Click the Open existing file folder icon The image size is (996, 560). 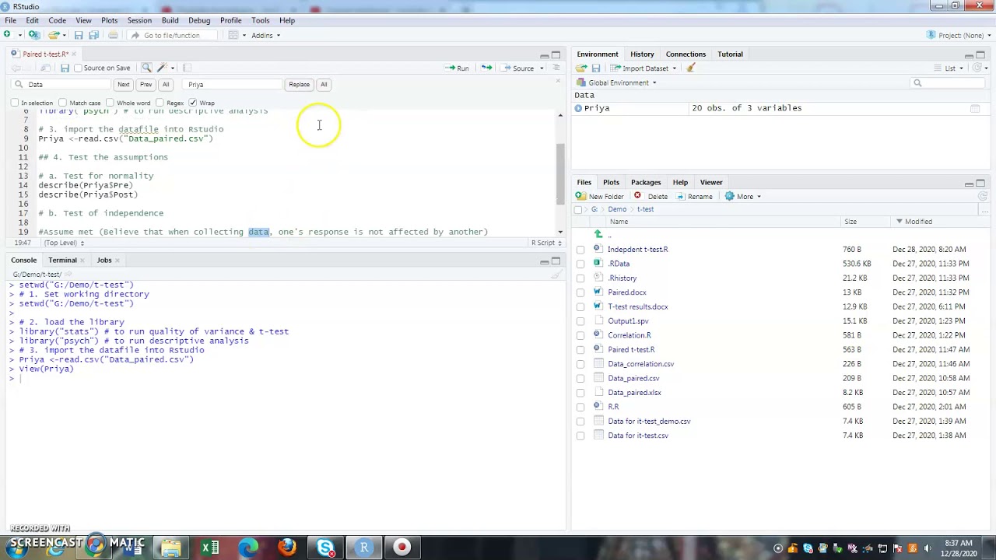pyautogui.click(x=52, y=35)
